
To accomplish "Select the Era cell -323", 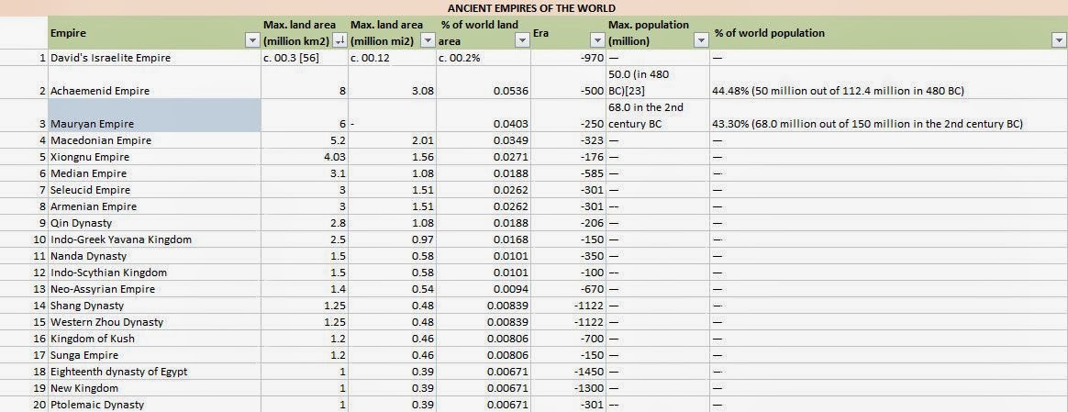I will click(x=569, y=140).
